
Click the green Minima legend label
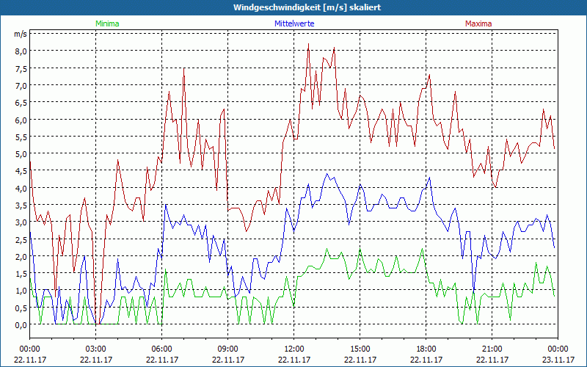click(x=107, y=23)
